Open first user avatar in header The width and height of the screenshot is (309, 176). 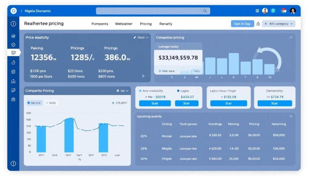click(x=265, y=11)
